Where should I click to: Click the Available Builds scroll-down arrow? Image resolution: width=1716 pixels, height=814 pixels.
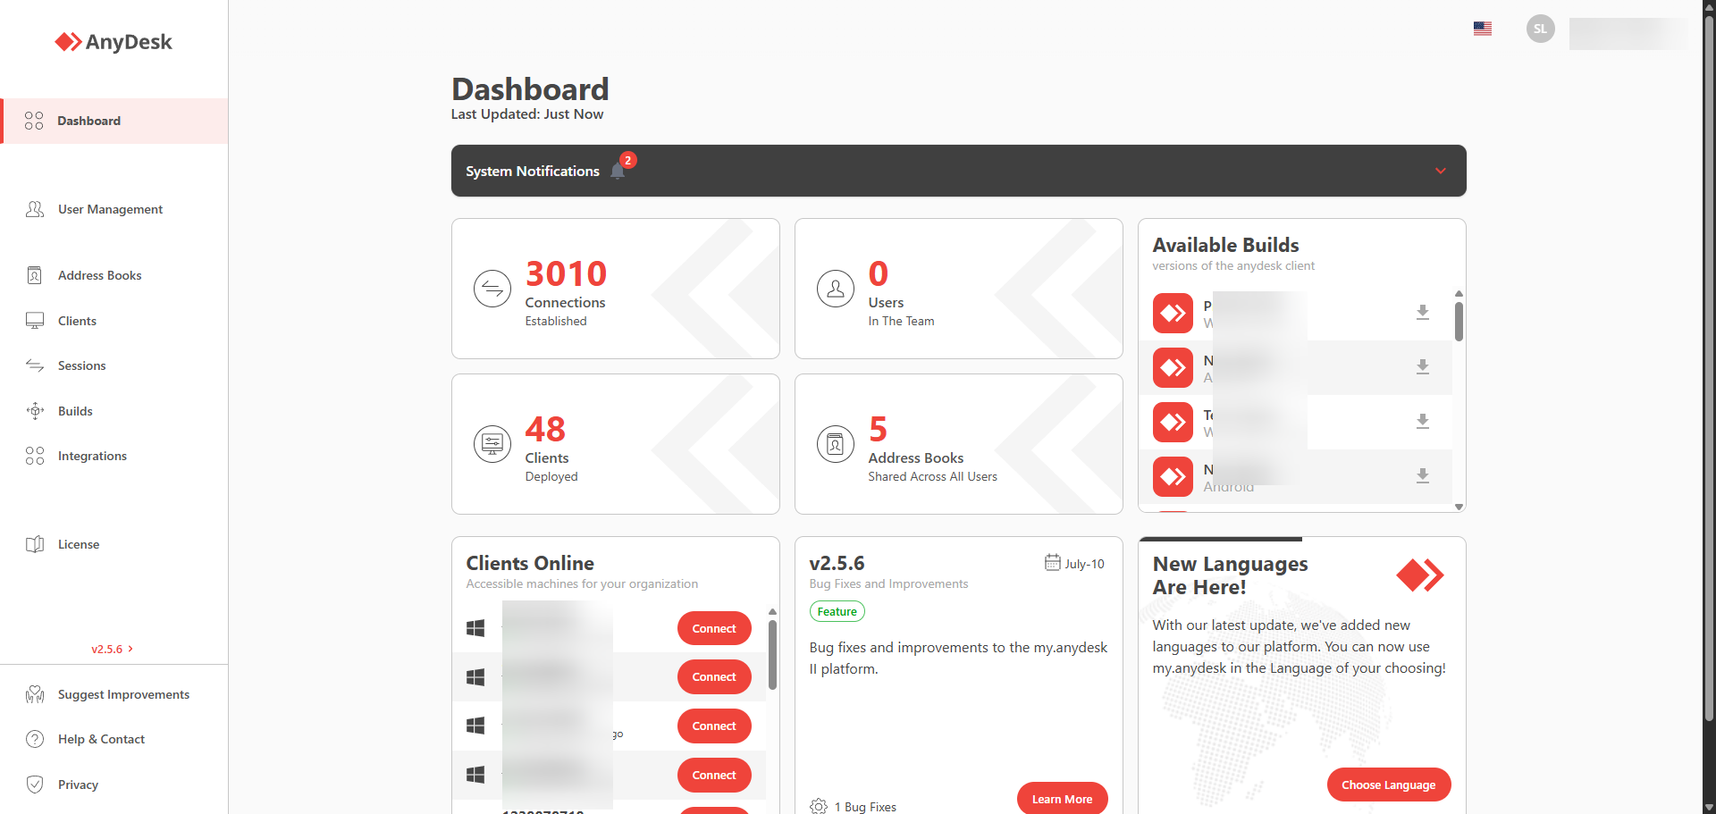(x=1459, y=507)
